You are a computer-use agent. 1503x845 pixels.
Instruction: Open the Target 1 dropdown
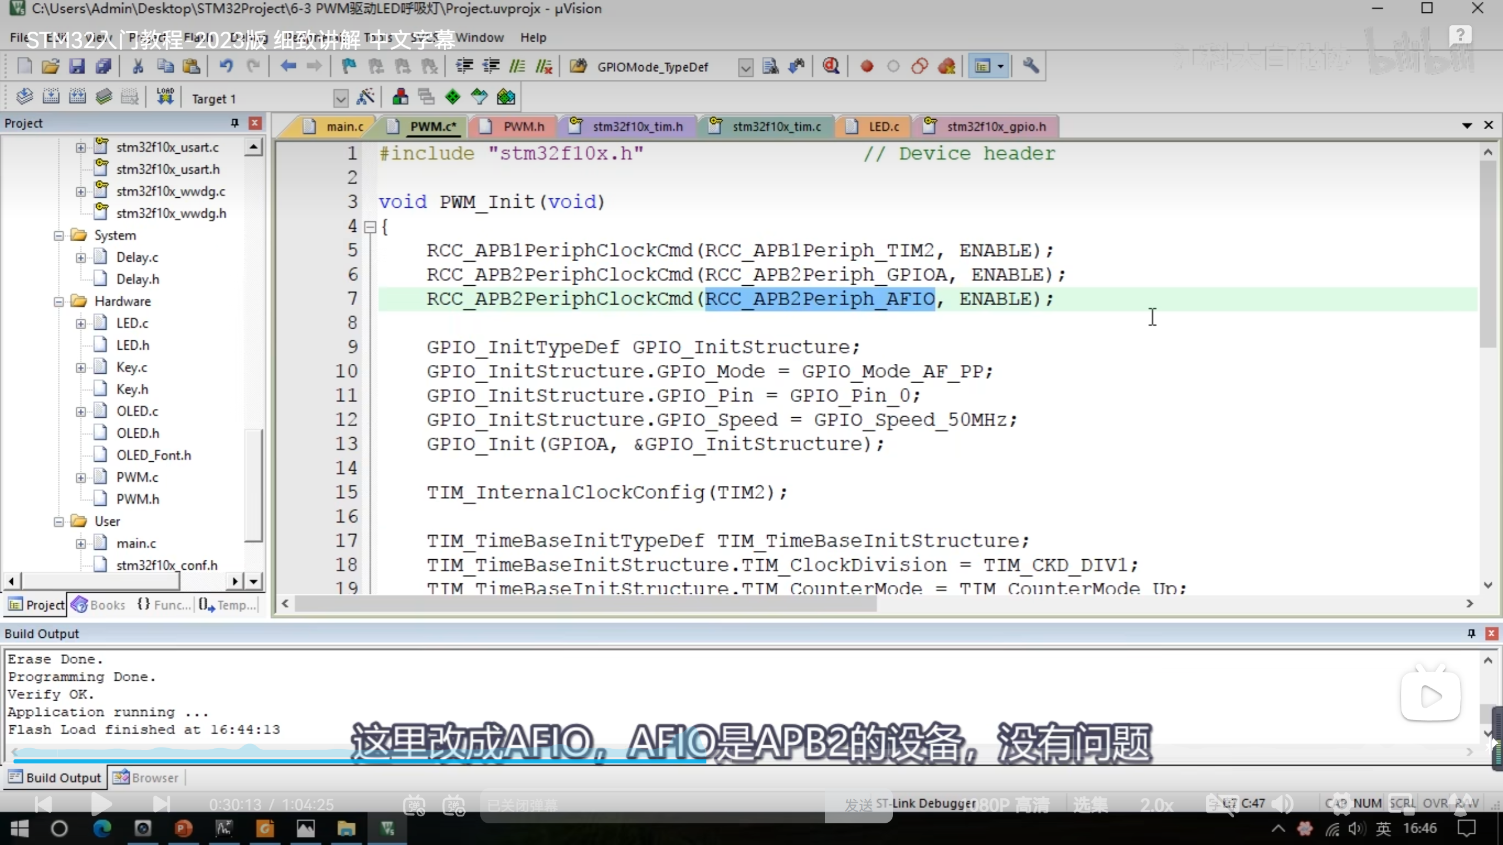[341, 99]
